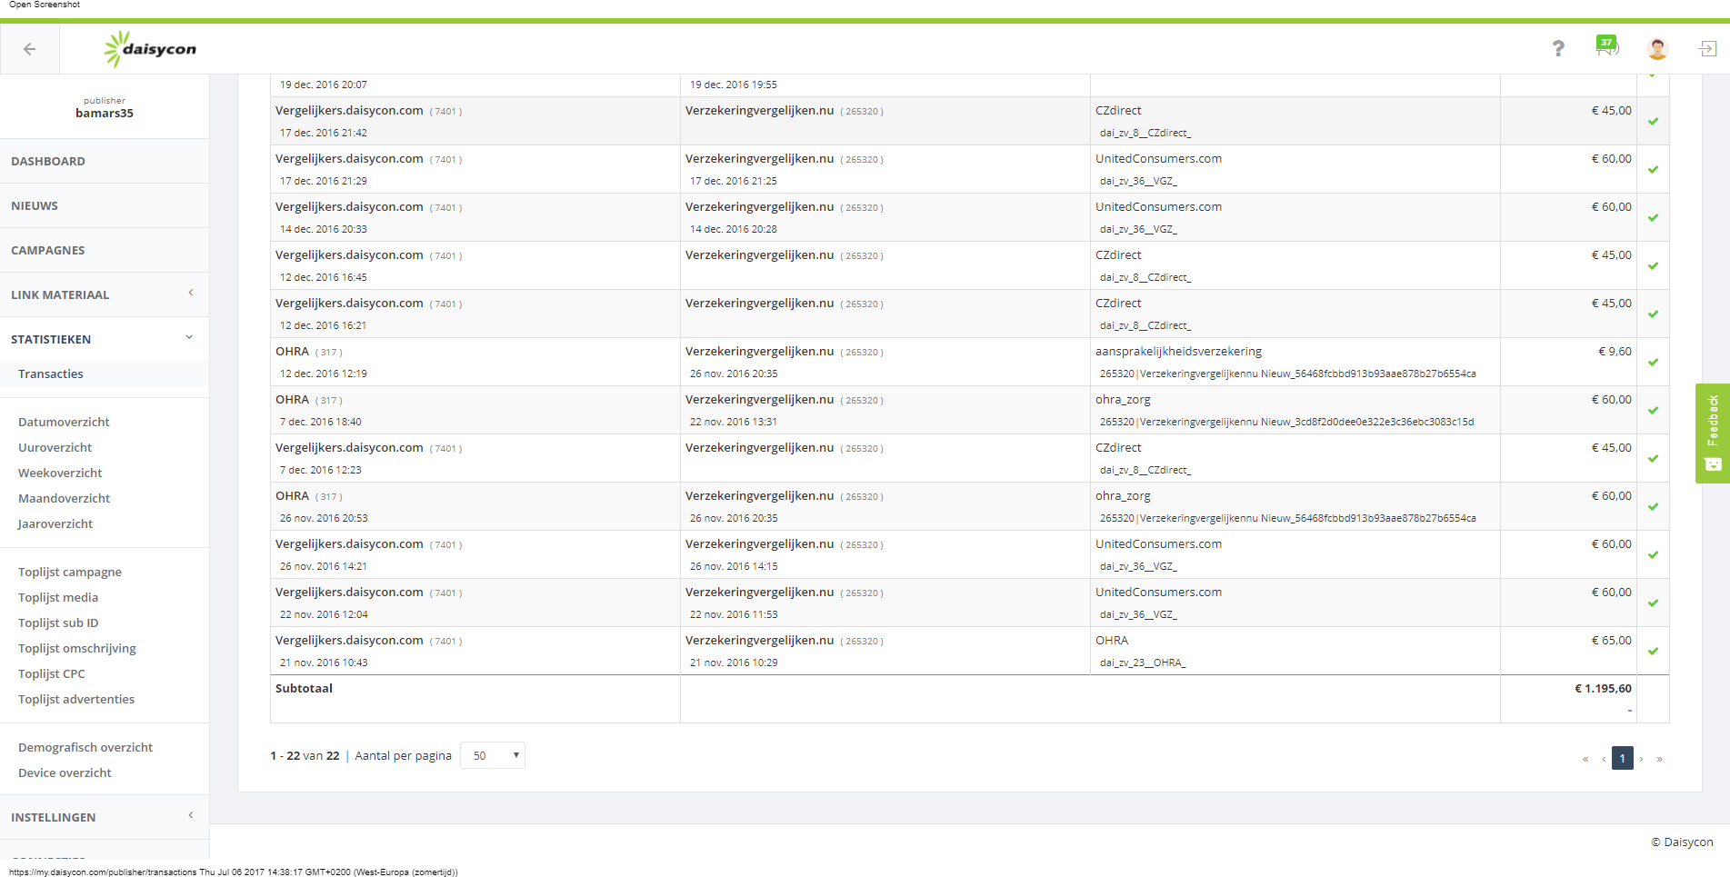Open the Campagnes menu item
Viewport: 1730px width, 877px height.
pos(105,250)
